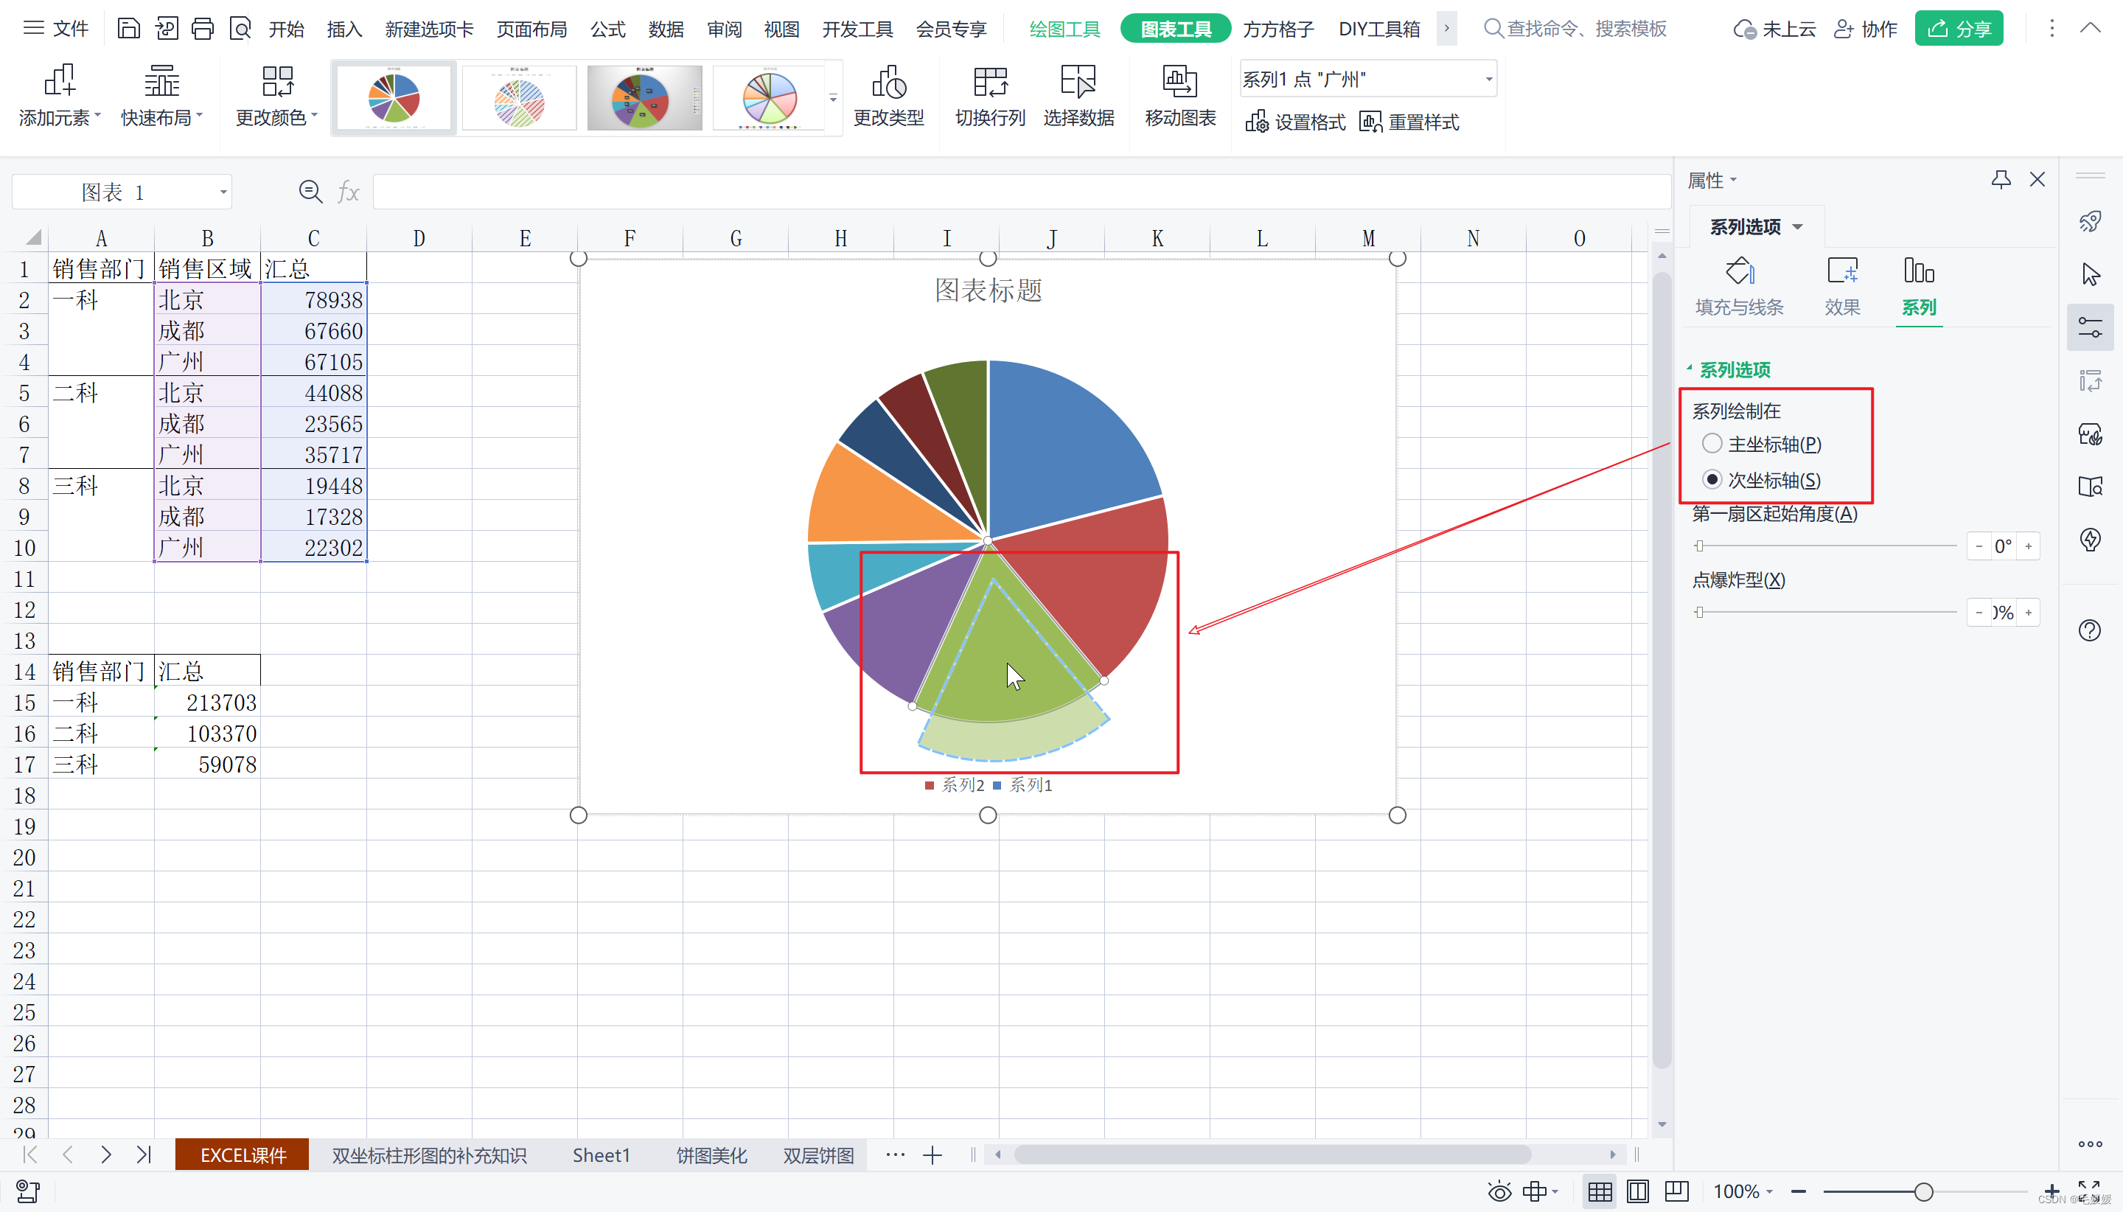Switch to sheet 双层饼图

(818, 1155)
